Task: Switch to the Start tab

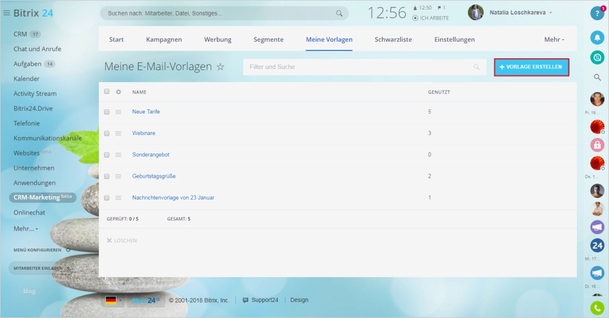Action: coord(117,39)
